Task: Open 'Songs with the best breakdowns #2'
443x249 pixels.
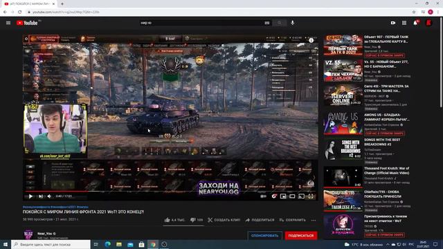Action: pyautogui.click(x=382, y=142)
